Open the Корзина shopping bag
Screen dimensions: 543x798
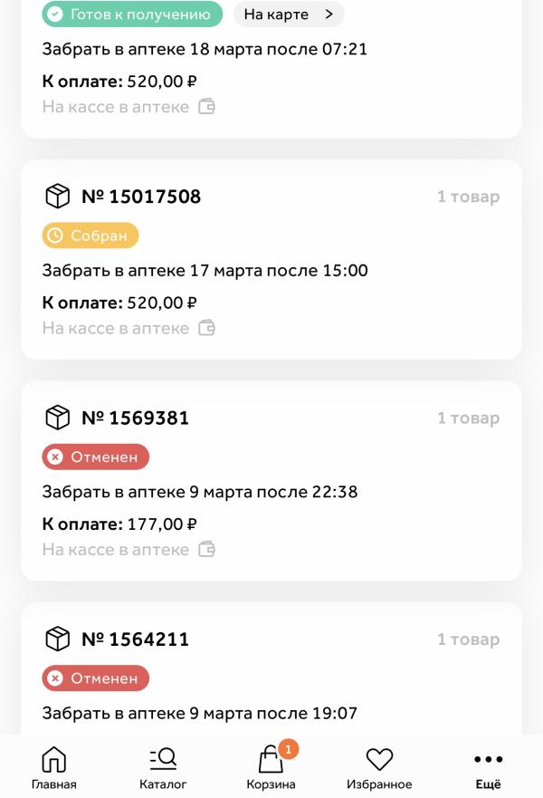tap(271, 767)
